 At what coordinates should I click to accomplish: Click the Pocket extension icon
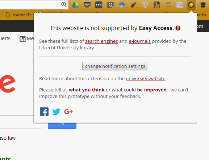click(x=87, y=5)
